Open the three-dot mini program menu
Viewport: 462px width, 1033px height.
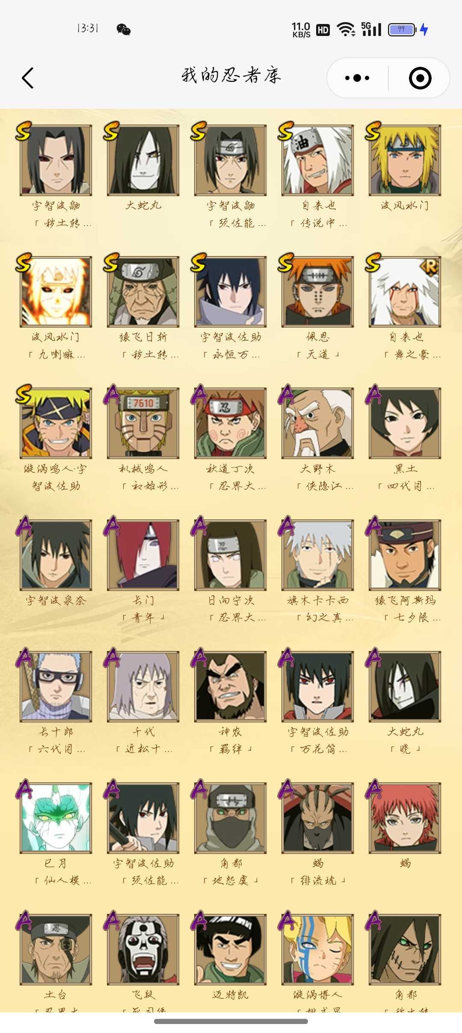tap(357, 78)
